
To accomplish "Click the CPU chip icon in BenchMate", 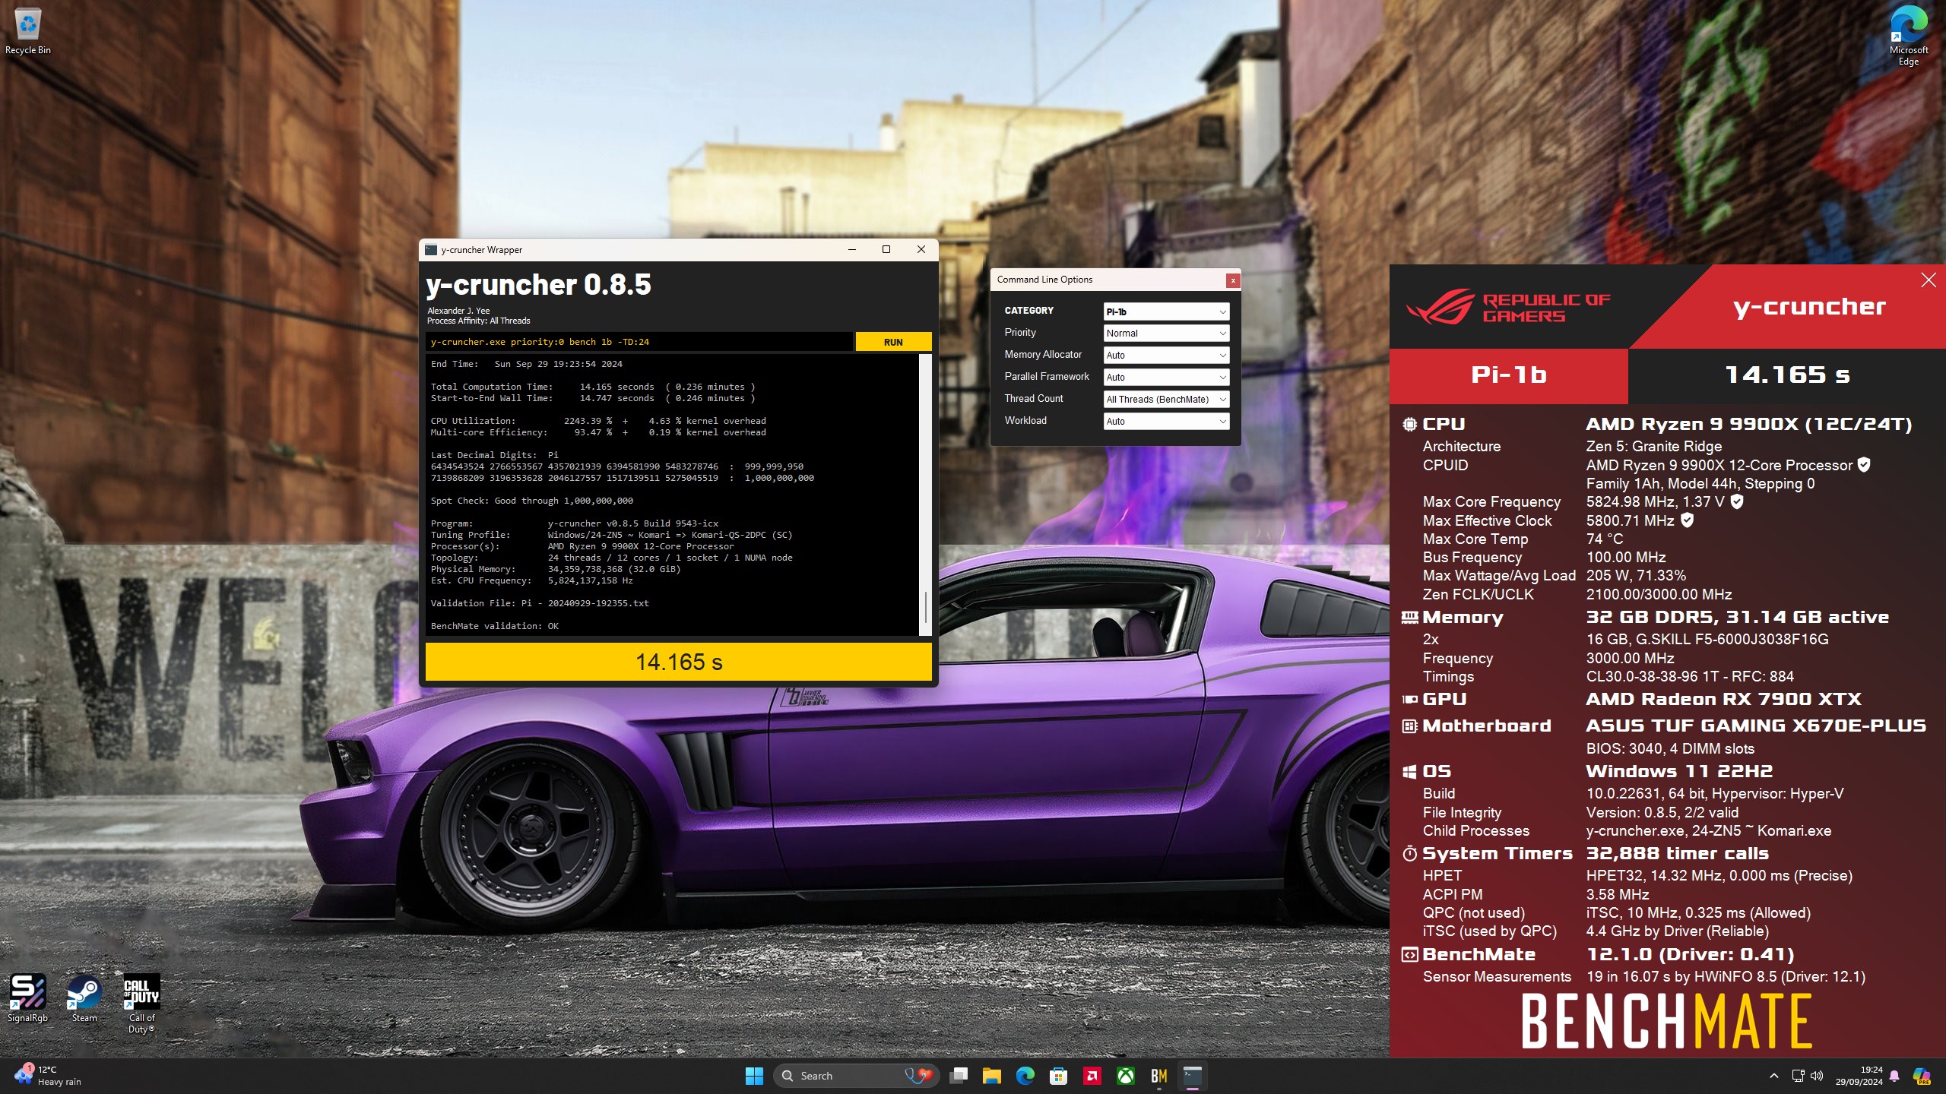I will (1410, 425).
